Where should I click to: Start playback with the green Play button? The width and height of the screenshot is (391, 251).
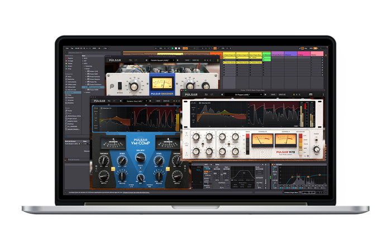pos(173,49)
